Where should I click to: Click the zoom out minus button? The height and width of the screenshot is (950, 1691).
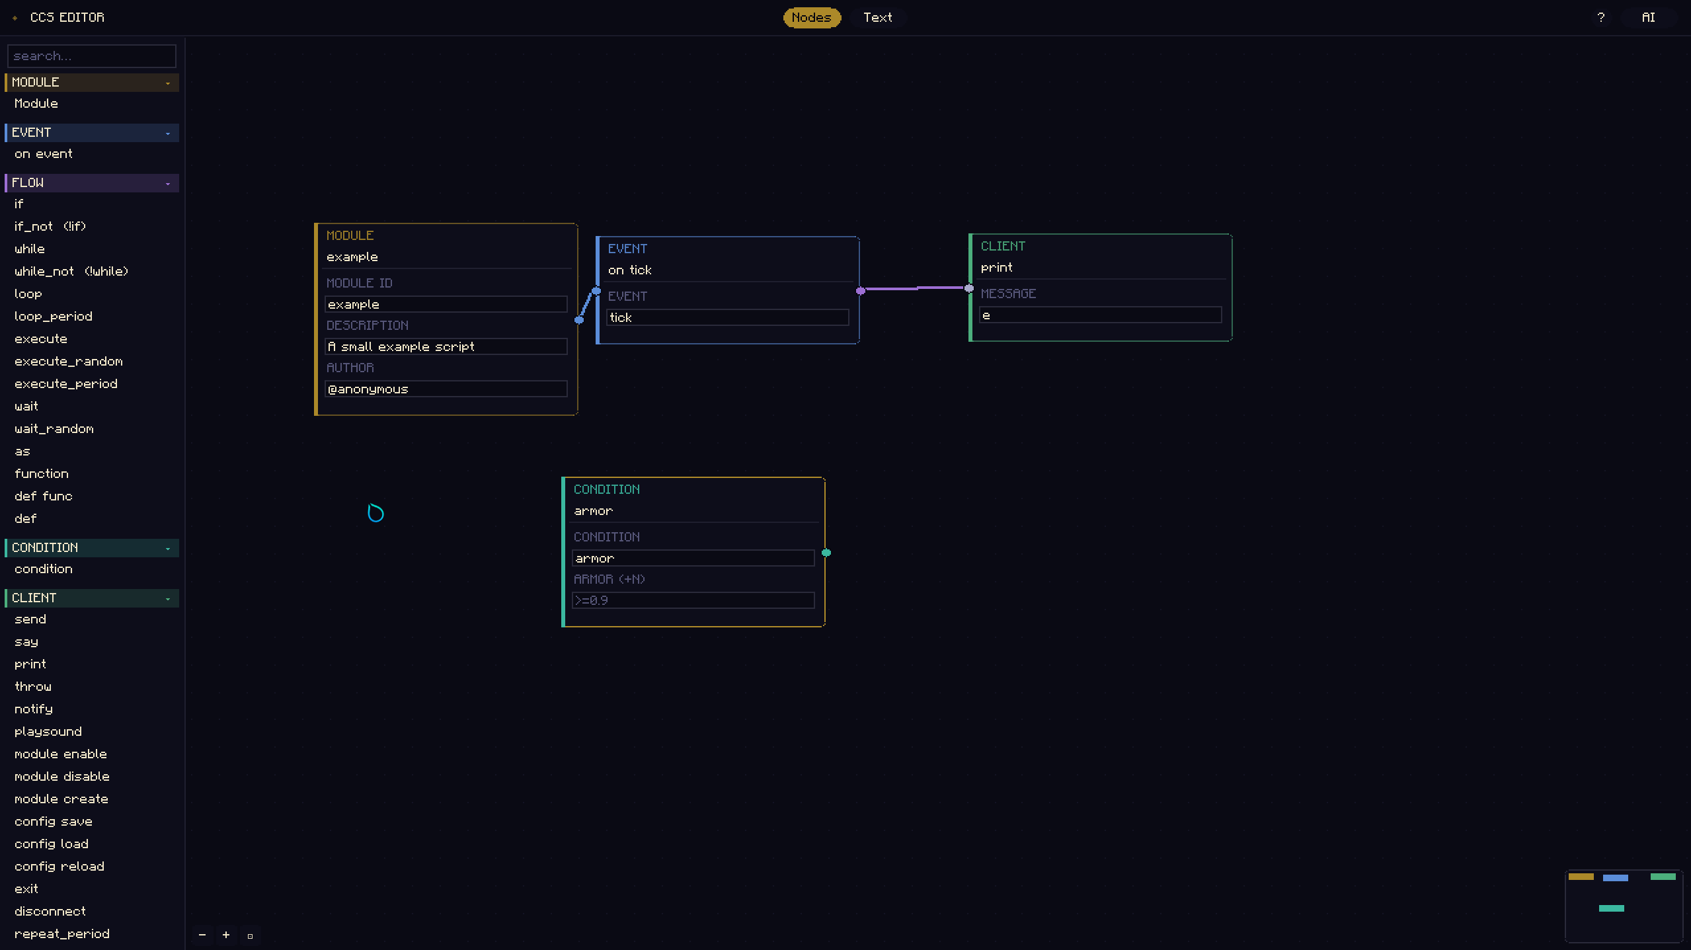(202, 935)
